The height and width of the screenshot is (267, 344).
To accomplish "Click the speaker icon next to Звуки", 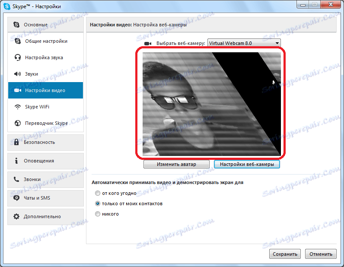I will [x=18, y=74].
